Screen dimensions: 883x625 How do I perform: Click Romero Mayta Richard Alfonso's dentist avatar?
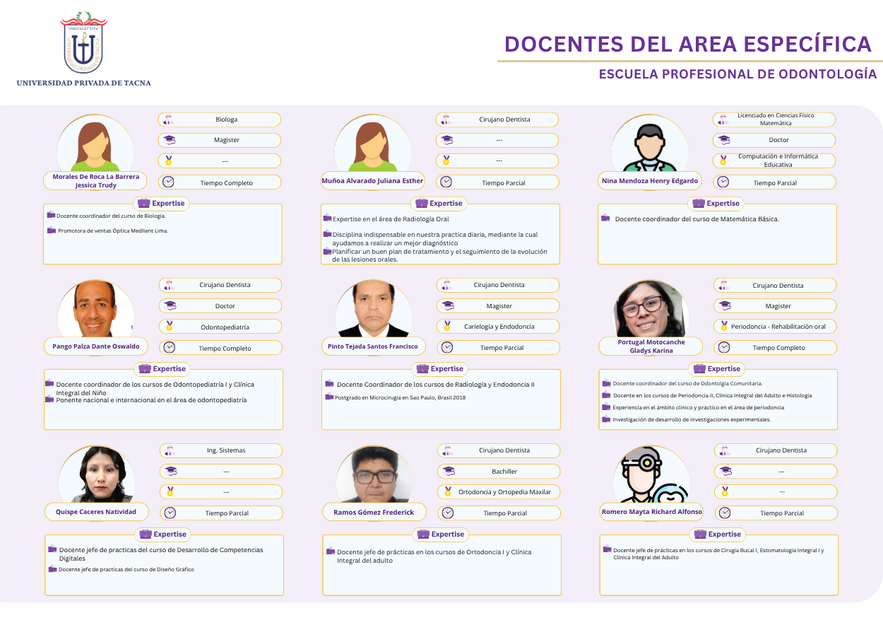(651, 474)
